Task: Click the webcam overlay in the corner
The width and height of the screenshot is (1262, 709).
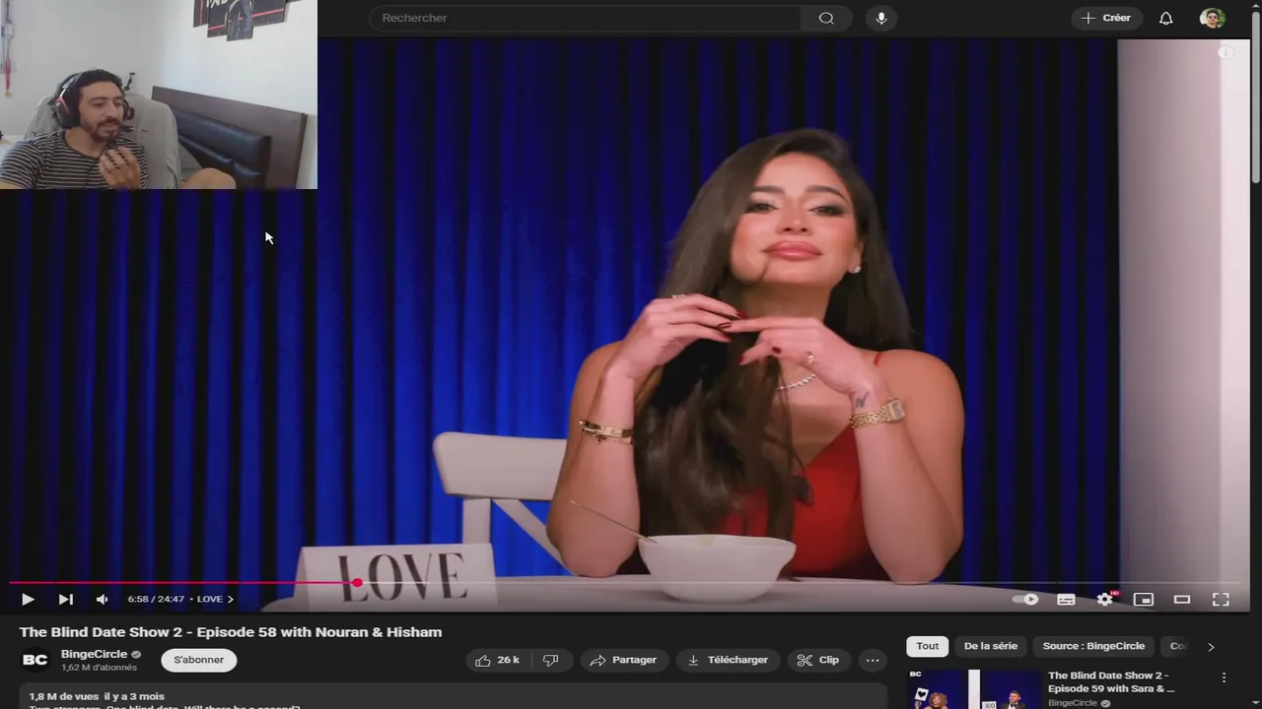Action: [159, 95]
